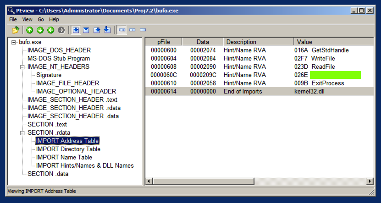Select IMAGE_SECTION_HEADER .text item
The width and height of the screenshot is (381, 203).
(72, 100)
